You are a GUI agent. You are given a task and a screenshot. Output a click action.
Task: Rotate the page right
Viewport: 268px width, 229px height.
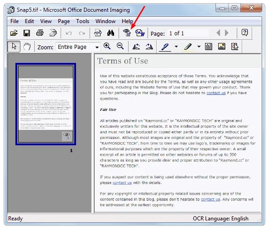(x=149, y=47)
